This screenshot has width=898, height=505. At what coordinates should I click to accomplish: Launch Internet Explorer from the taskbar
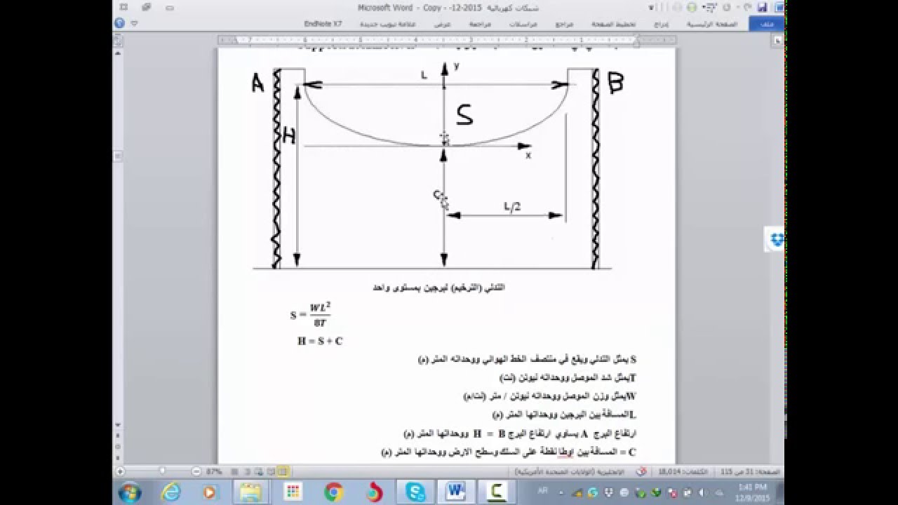coord(170,491)
